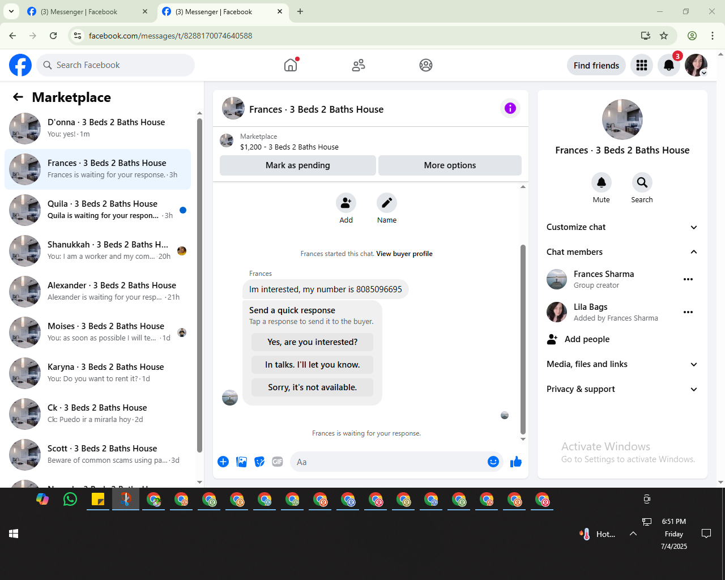Expand Media, files and links section
The image size is (725, 580).
[622, 364]
